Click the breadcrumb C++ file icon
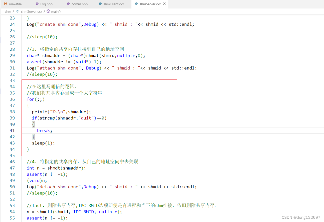The height and width of the screenshot is (222, 324). (x=18, y=11)
